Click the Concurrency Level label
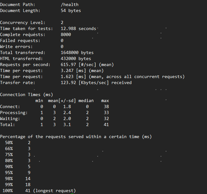207x194 pixels. (x=23, y=23)
